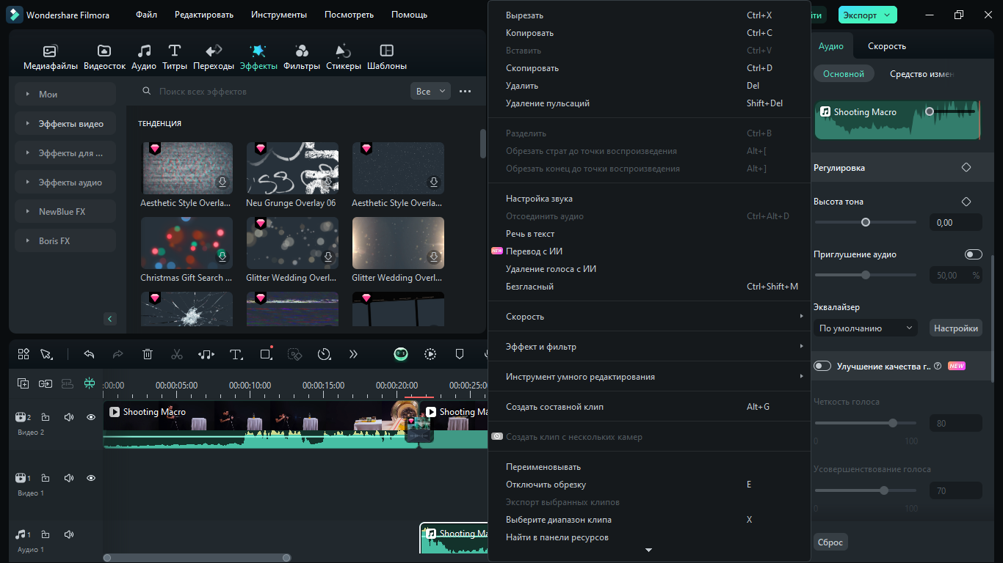
Task: Open the Все filter dropdown
Action: click(x=430, y=92)
